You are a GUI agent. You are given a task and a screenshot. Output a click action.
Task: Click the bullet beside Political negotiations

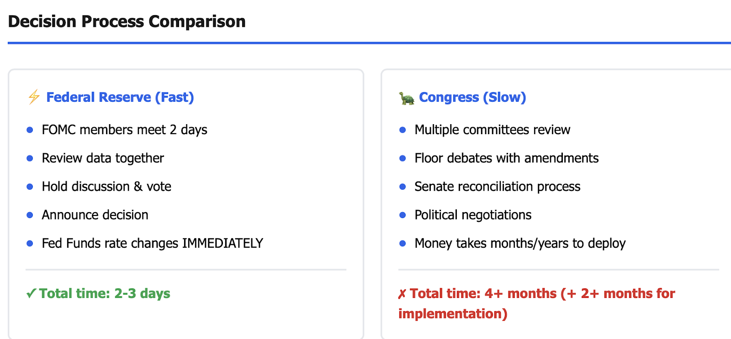[403, 215]
